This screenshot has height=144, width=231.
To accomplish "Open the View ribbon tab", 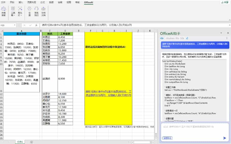I will pos(69,2).
